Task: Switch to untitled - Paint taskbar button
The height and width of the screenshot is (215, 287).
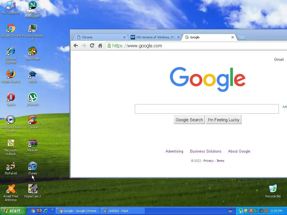Action: pyautogui.click(x=123, y=211)
